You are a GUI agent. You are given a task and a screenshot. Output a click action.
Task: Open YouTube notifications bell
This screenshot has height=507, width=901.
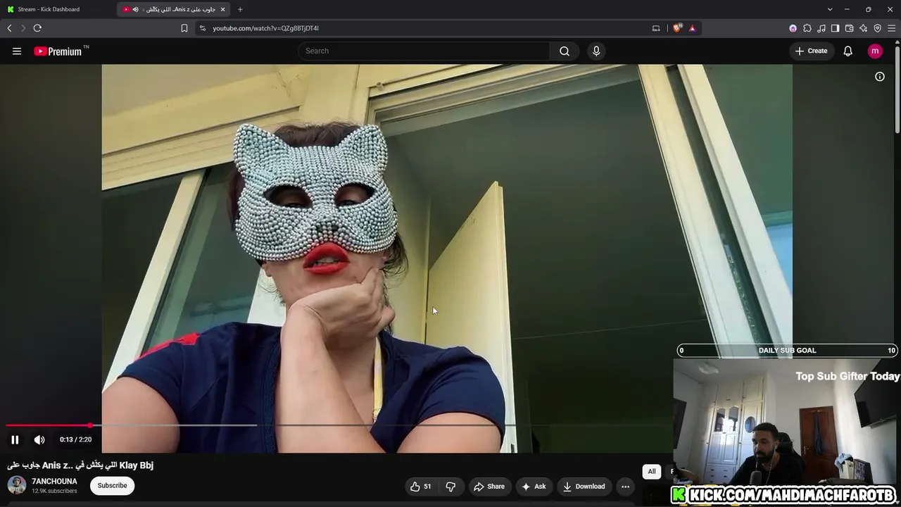pyautogui.click(x=848, y=51)
